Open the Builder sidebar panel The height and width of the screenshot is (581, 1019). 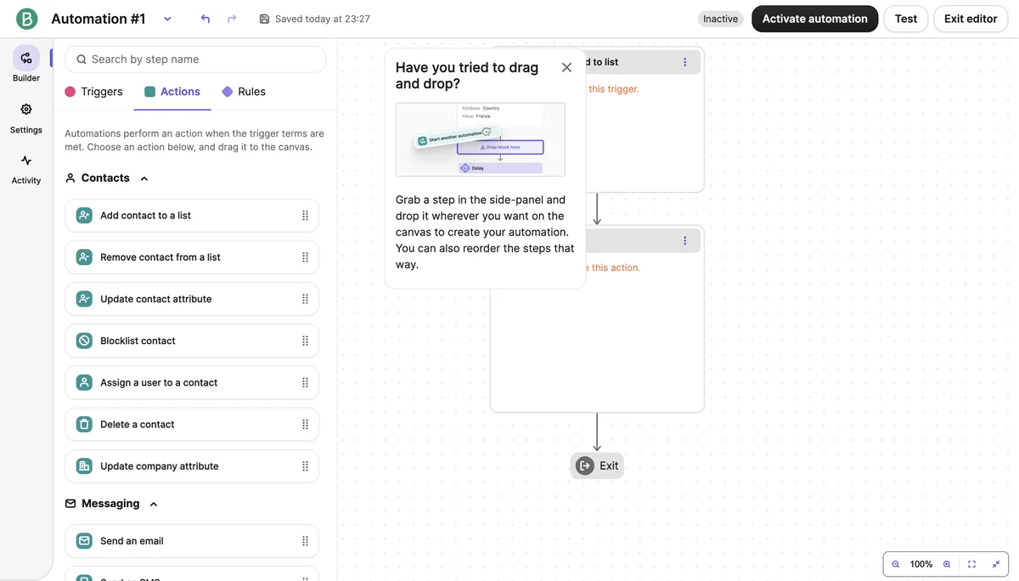point(26,64)
